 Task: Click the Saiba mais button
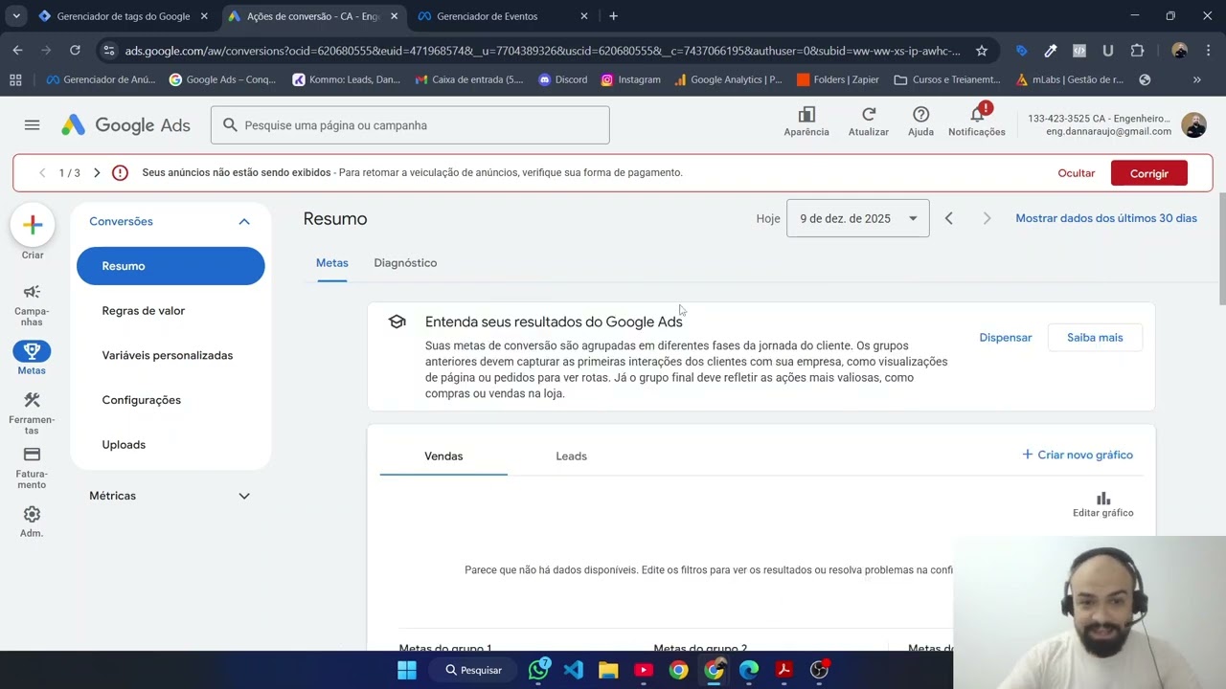tap(1095, 338)
